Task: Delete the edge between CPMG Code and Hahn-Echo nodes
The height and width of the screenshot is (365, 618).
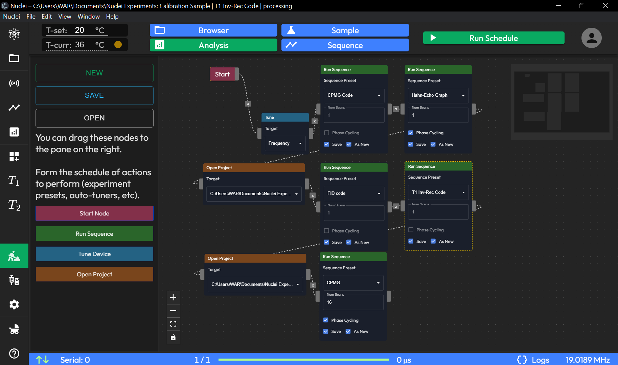Action: click(x=396, y=109)
